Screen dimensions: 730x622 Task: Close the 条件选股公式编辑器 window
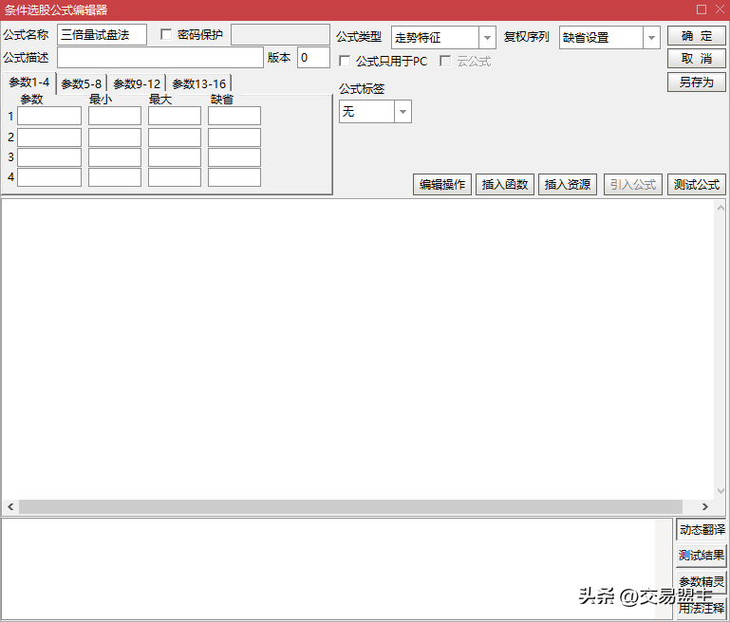720,9
